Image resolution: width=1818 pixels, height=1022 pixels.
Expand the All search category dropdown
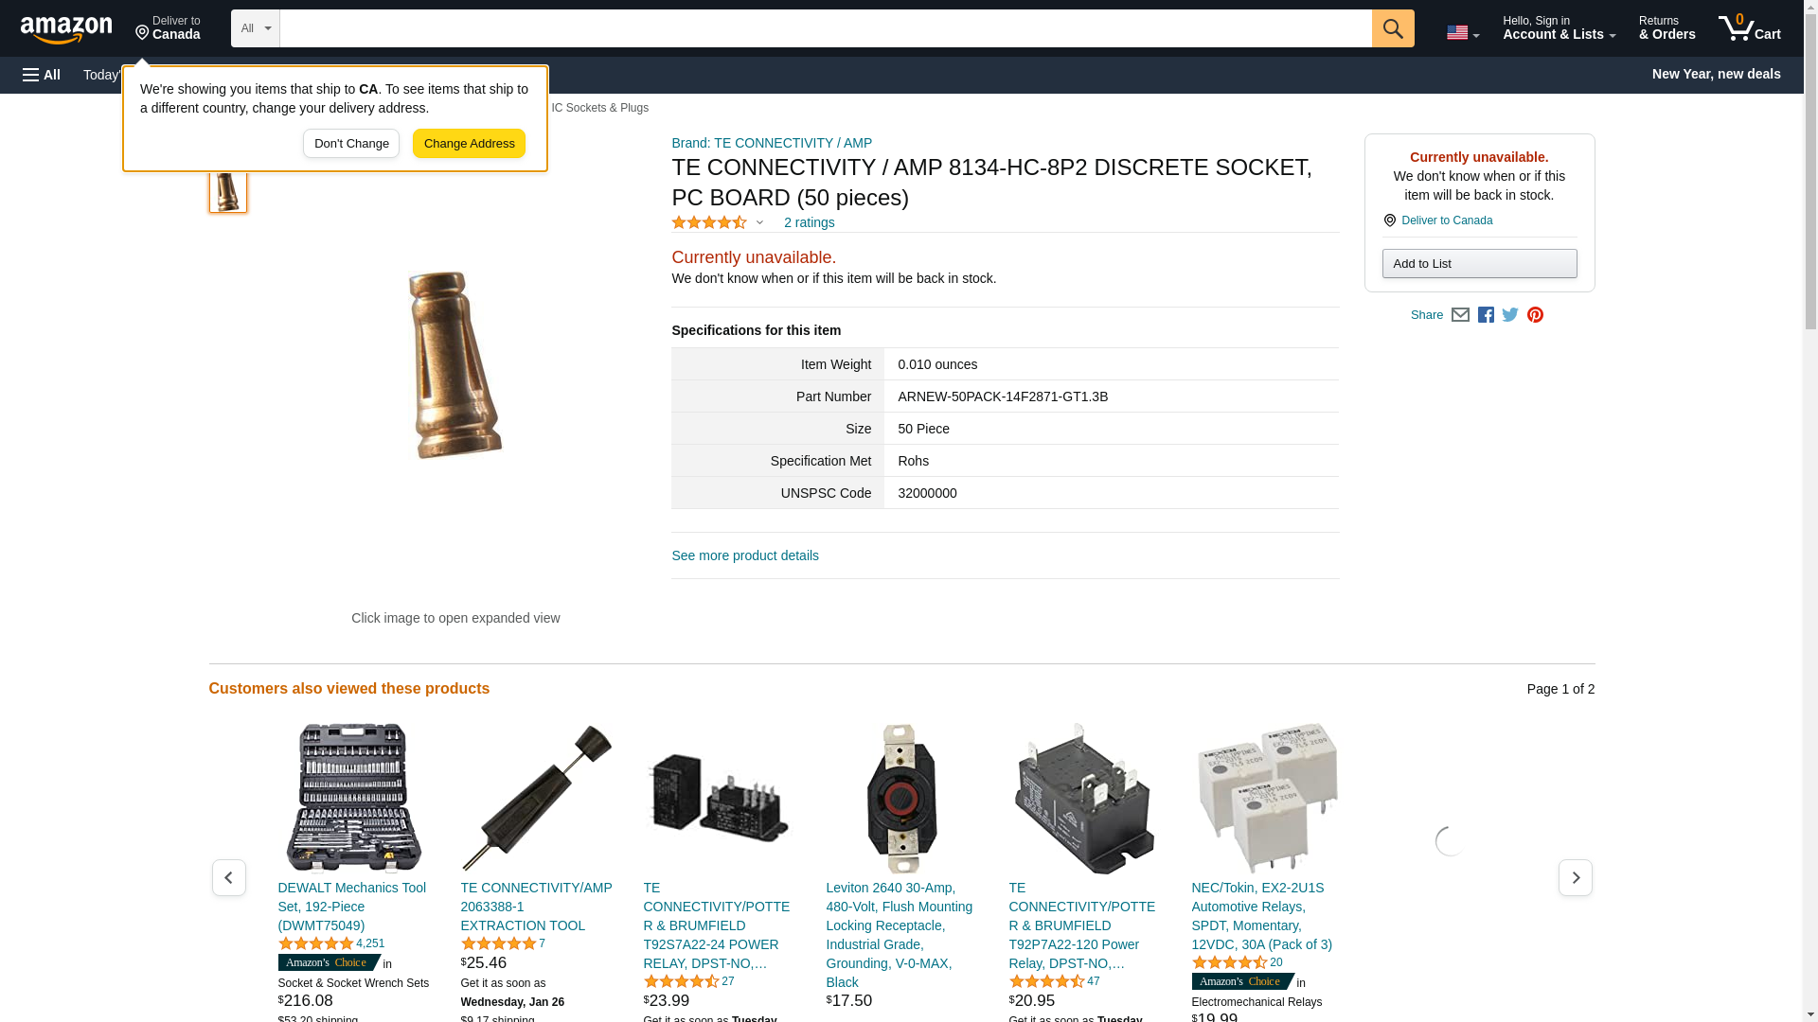(255, 28)
